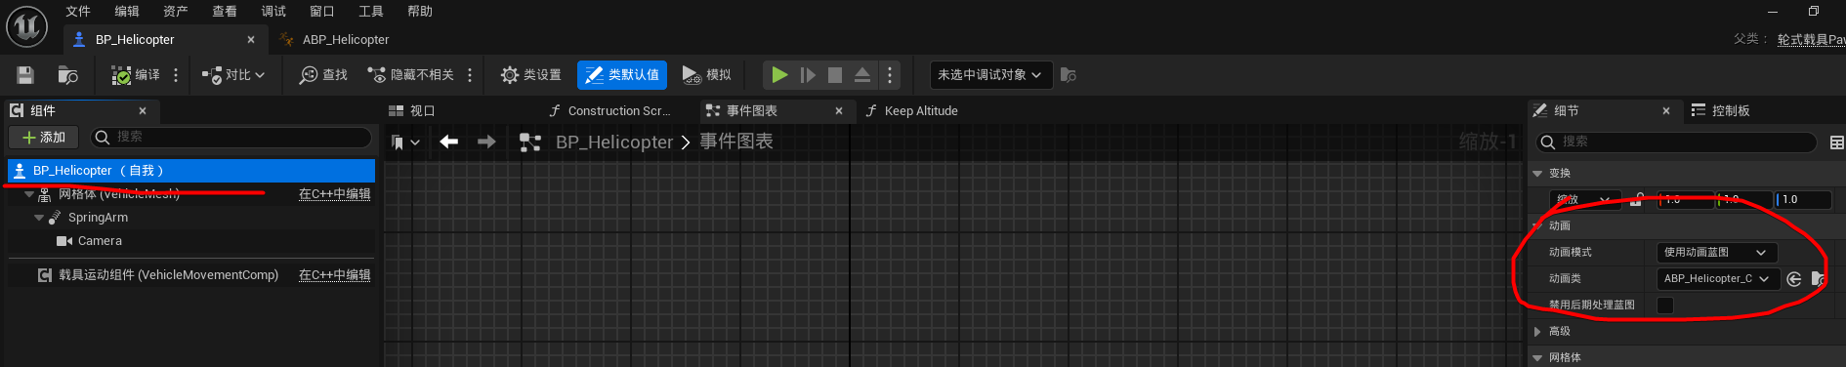The width and height of the screenshot is (1846, 367).
Task: Navigate forward with the right arrow
Action: (486, 143)
